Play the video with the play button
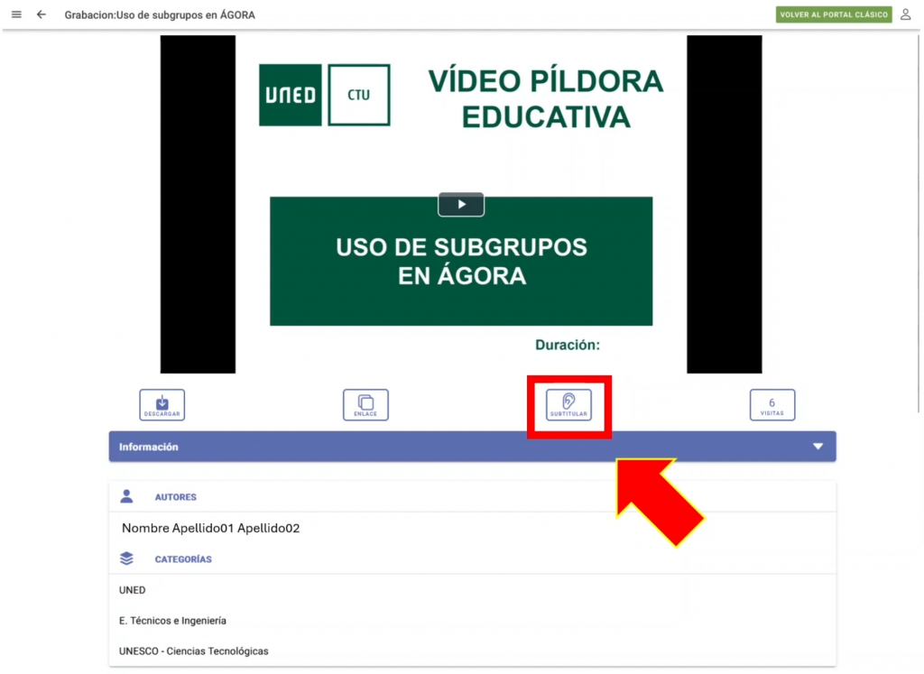This screenshot has height=674, width=924. pyautogui.click(x=461, y=205)
